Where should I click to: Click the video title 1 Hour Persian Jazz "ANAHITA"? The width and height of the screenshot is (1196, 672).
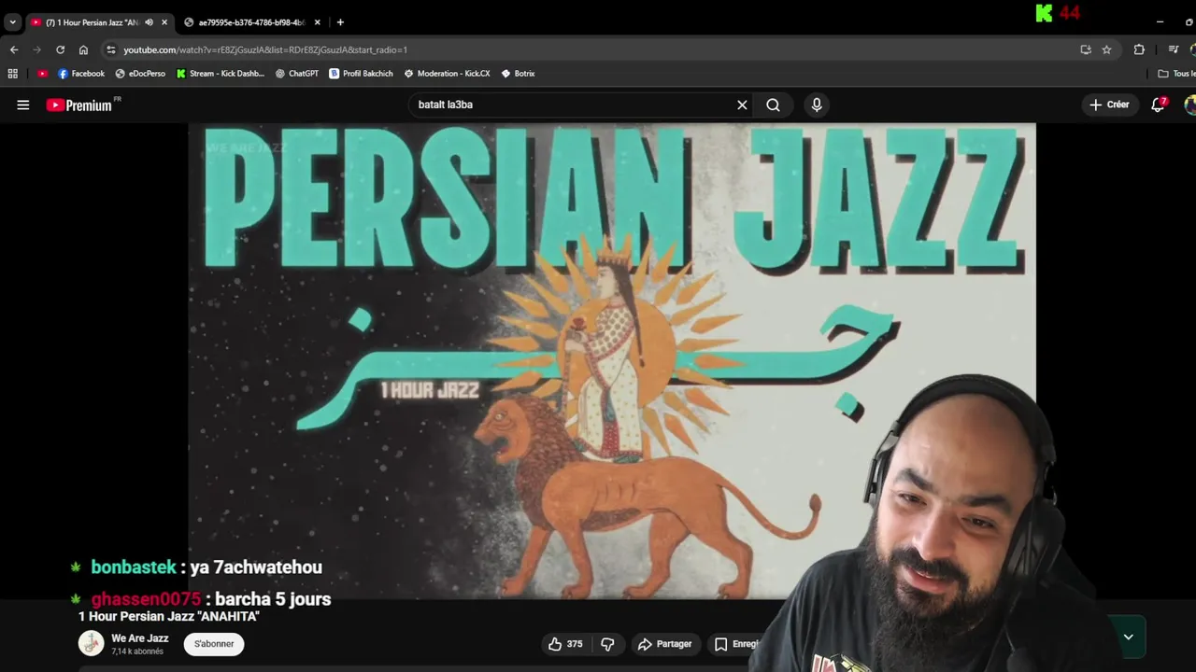click(168, 617)
